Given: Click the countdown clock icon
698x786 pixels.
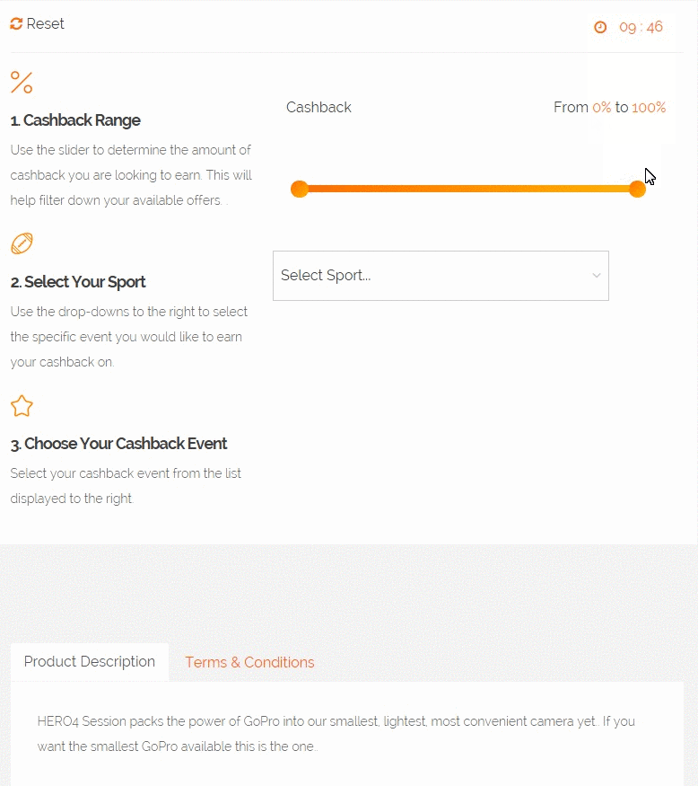Looking at the screenshot, I should [600, 27].
